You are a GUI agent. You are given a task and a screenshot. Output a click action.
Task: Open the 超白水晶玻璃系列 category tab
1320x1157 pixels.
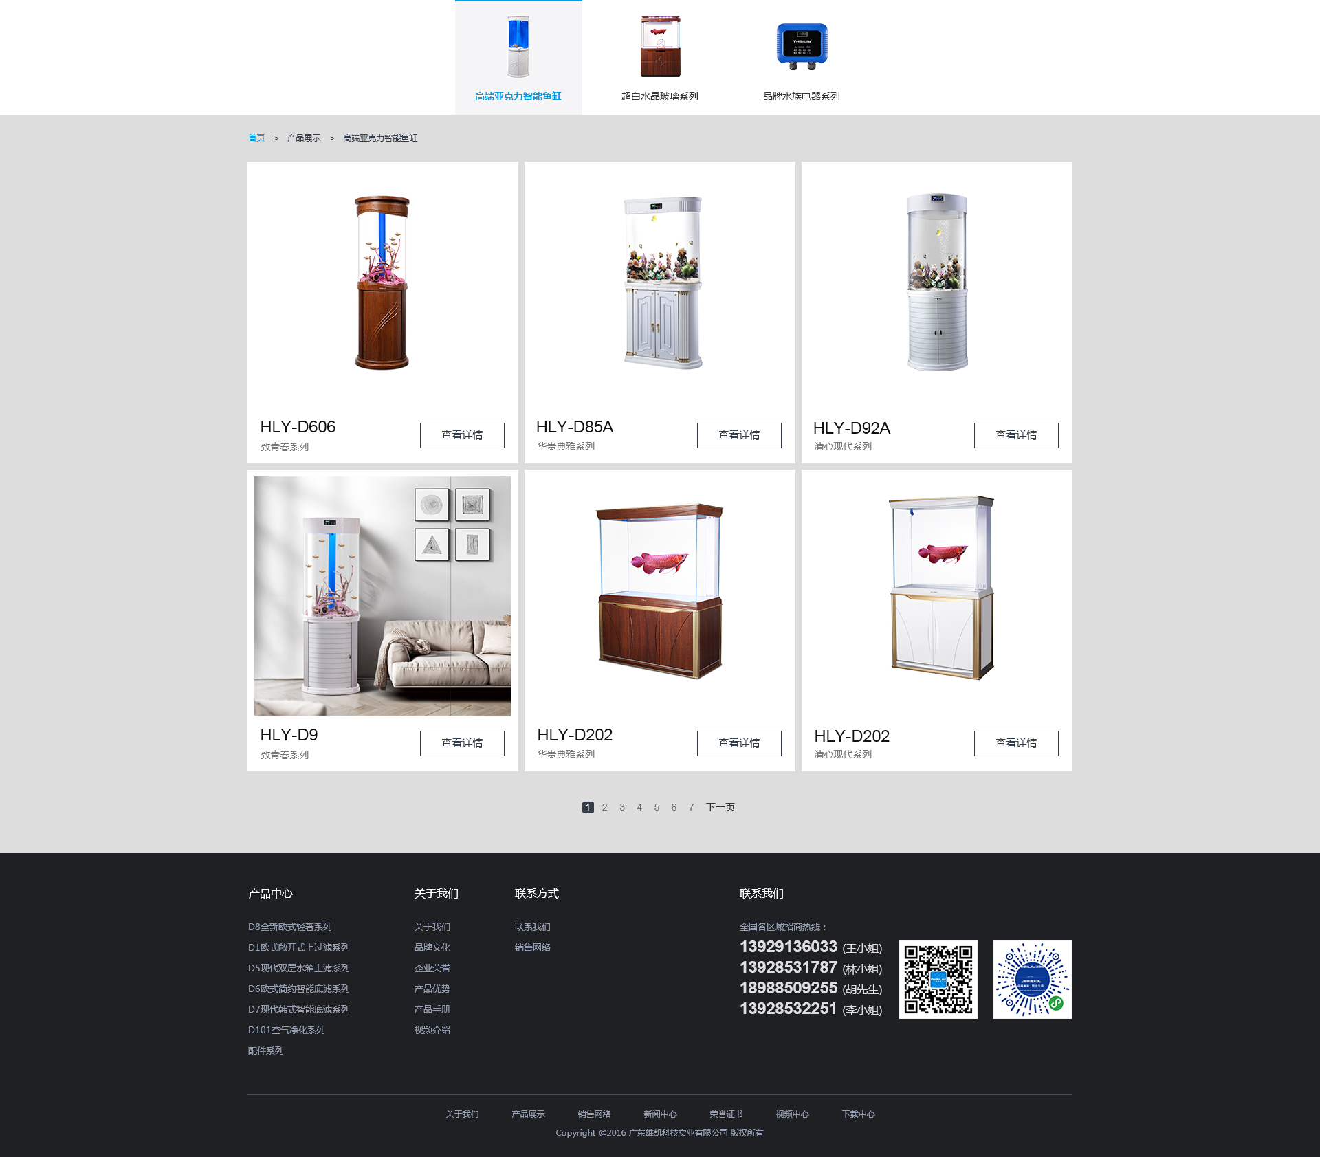click(x=659, y=96)
